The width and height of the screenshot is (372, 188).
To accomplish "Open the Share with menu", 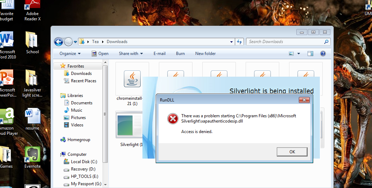I will 131,54.
